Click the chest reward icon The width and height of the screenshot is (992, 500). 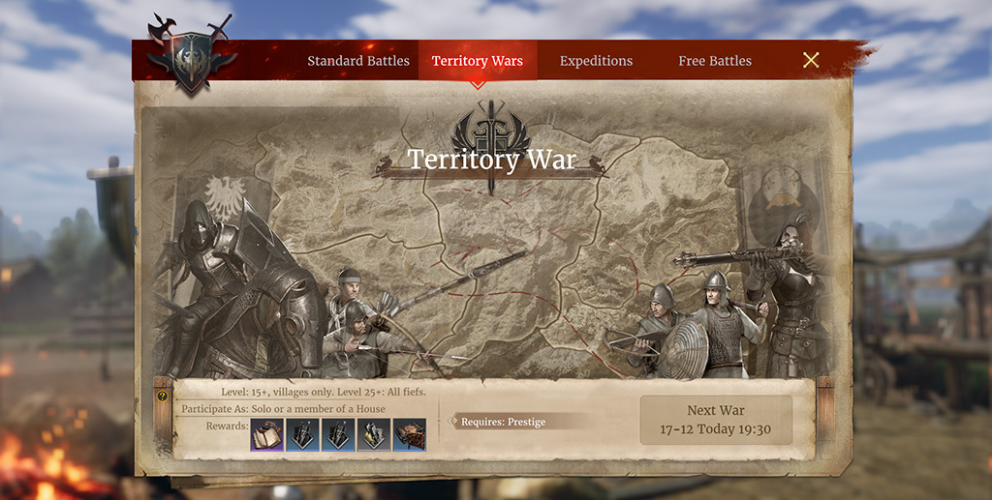tap(410, 435)
